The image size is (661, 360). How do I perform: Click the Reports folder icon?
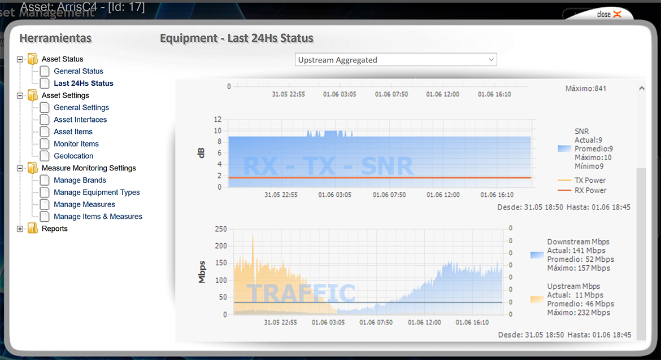coord(33,229)
